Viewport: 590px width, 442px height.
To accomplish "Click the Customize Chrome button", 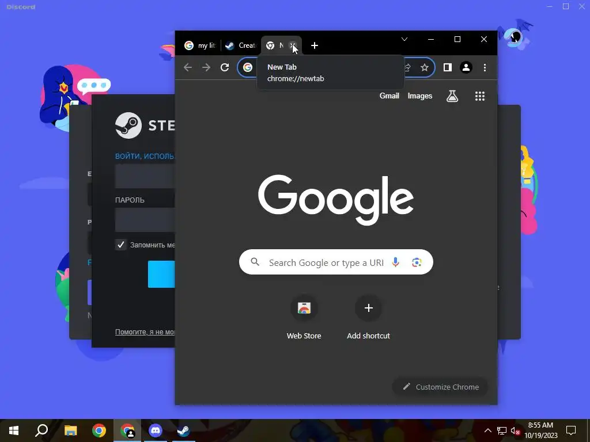I will [440, 387].
